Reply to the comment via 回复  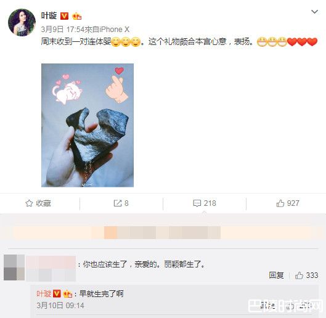point(276,275)
